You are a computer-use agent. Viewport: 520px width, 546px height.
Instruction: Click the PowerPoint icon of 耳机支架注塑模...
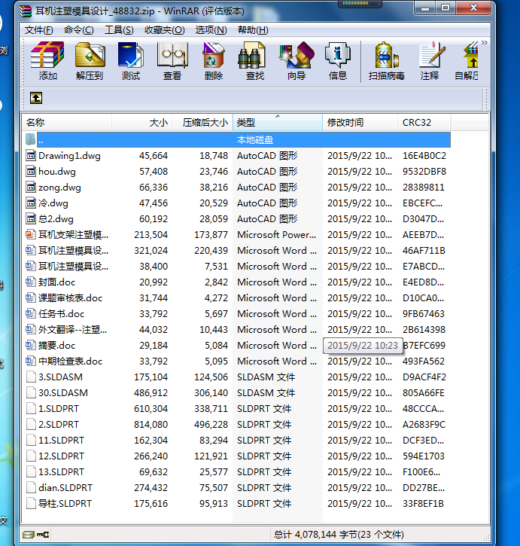[31, 235]
